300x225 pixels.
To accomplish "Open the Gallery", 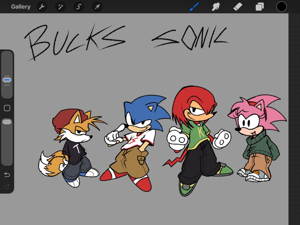I will [x=21, y=7].
